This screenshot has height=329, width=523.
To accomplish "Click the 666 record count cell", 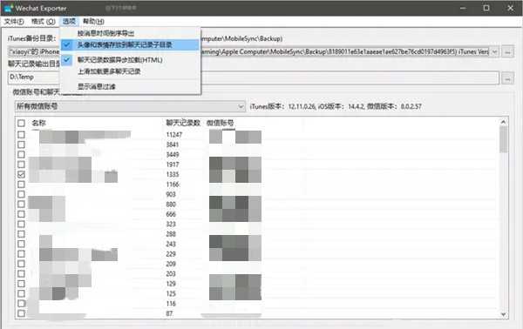I will tap(171, 214).
